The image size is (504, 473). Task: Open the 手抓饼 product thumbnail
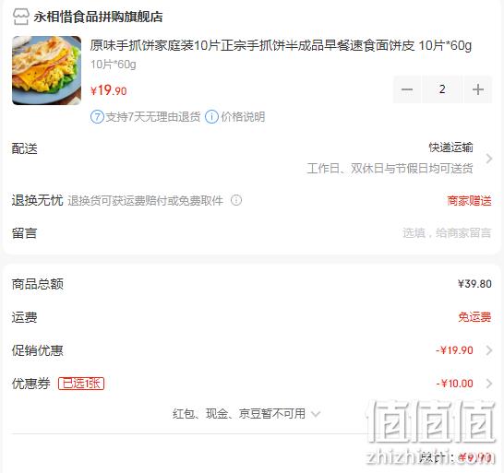point(46,70)
